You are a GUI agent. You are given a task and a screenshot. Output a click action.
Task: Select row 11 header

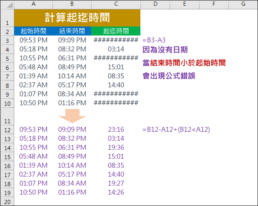pyautogui.click(x=7, y=116)
